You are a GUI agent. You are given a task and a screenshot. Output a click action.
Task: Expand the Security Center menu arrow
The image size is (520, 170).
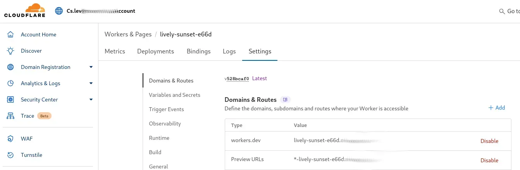point(91,100)
